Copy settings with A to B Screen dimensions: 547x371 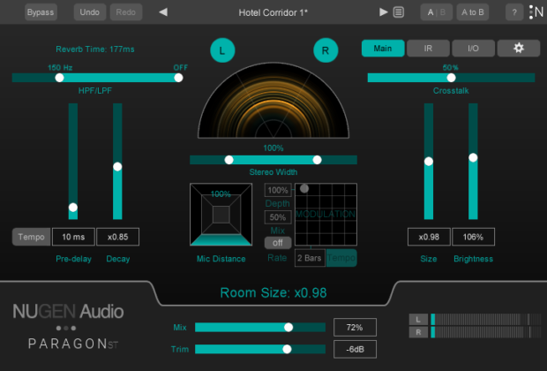coord(473,12)
